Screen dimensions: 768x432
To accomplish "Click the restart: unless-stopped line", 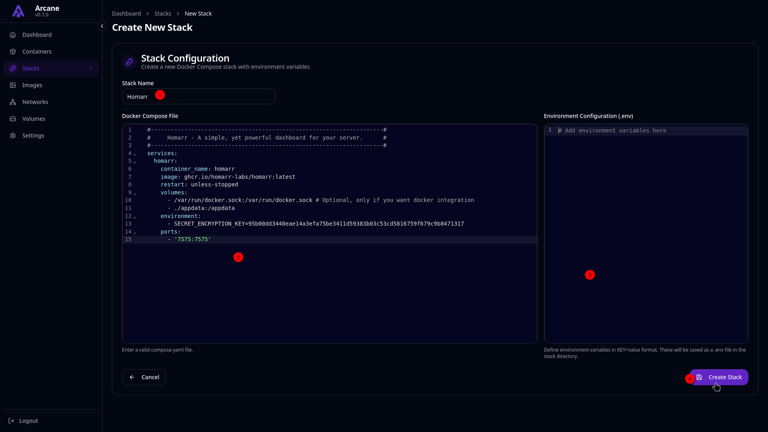I will [199, 184].
